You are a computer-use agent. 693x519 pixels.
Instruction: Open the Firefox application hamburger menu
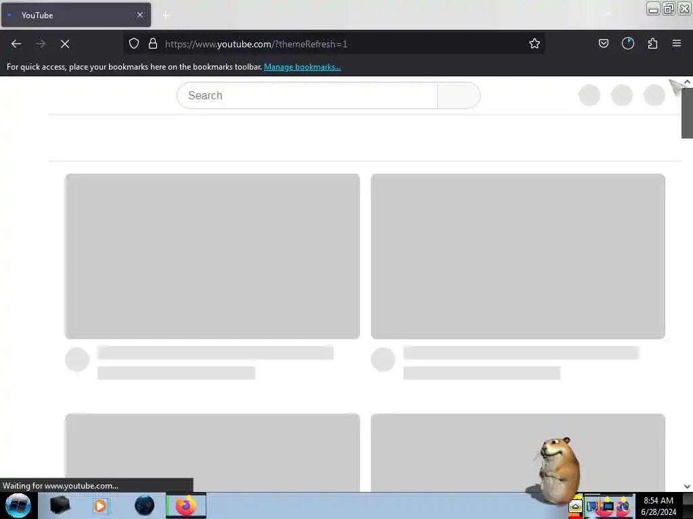pyautogui.click(x=676, y=43)
